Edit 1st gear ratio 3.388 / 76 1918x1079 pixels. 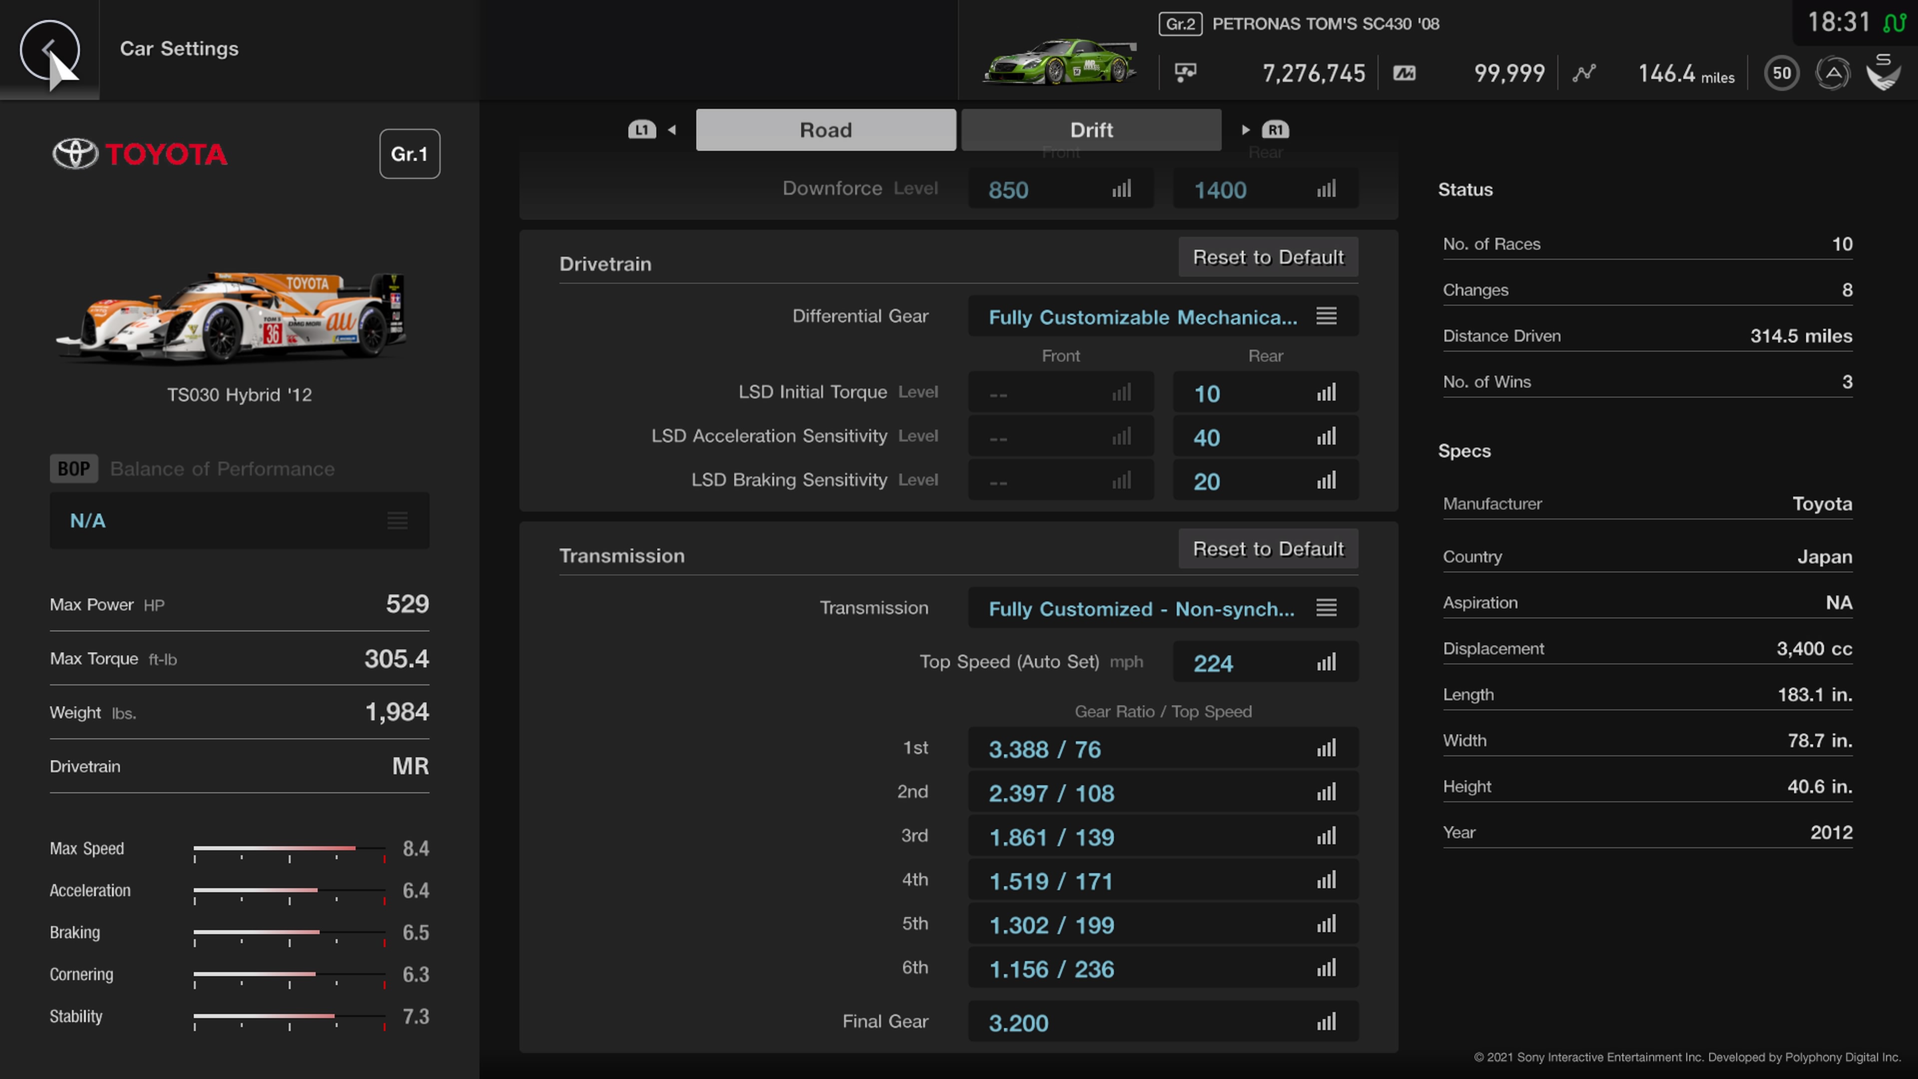click(x=1163, y=748)
